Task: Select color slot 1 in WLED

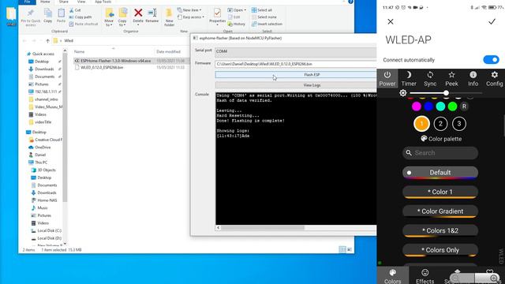Action: tap(421, 124)
